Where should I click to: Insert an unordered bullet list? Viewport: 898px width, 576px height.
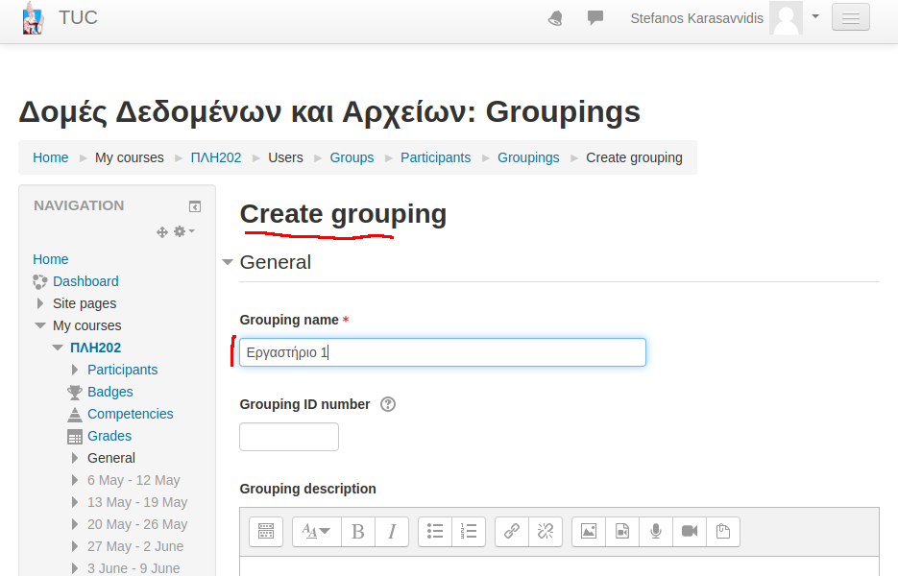(x=435, y=532)
